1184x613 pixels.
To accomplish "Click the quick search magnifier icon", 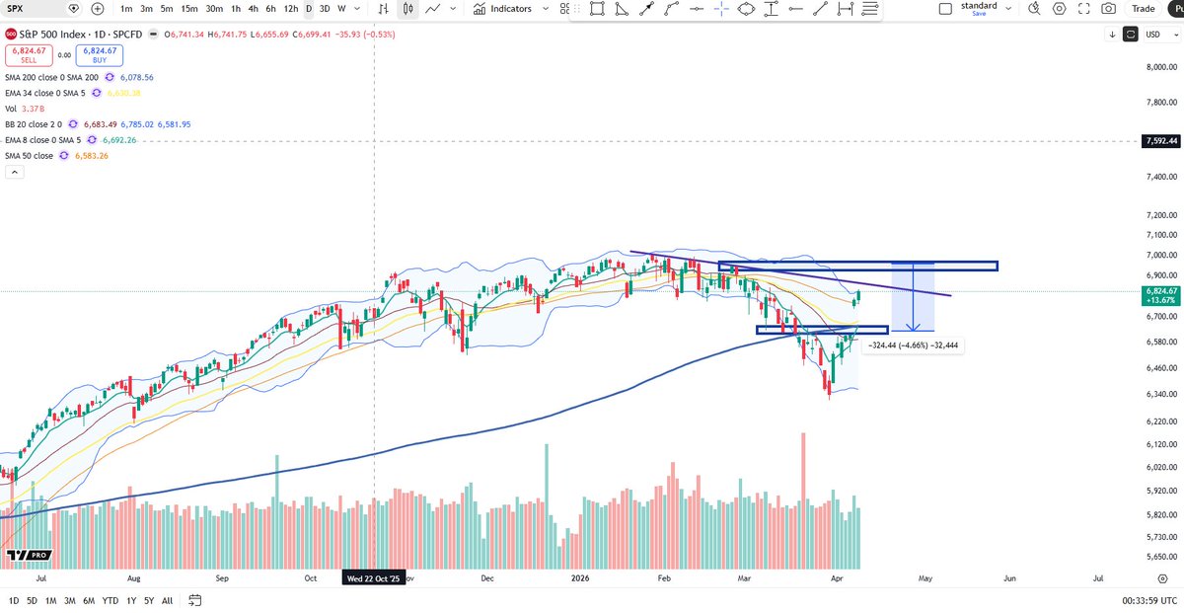I will (1034, 9).
